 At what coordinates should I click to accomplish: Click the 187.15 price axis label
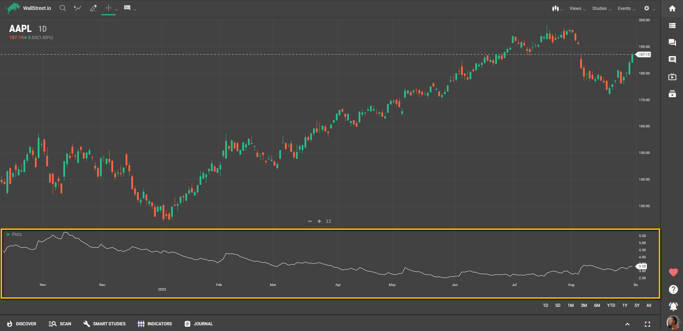(x=644, y=55)
